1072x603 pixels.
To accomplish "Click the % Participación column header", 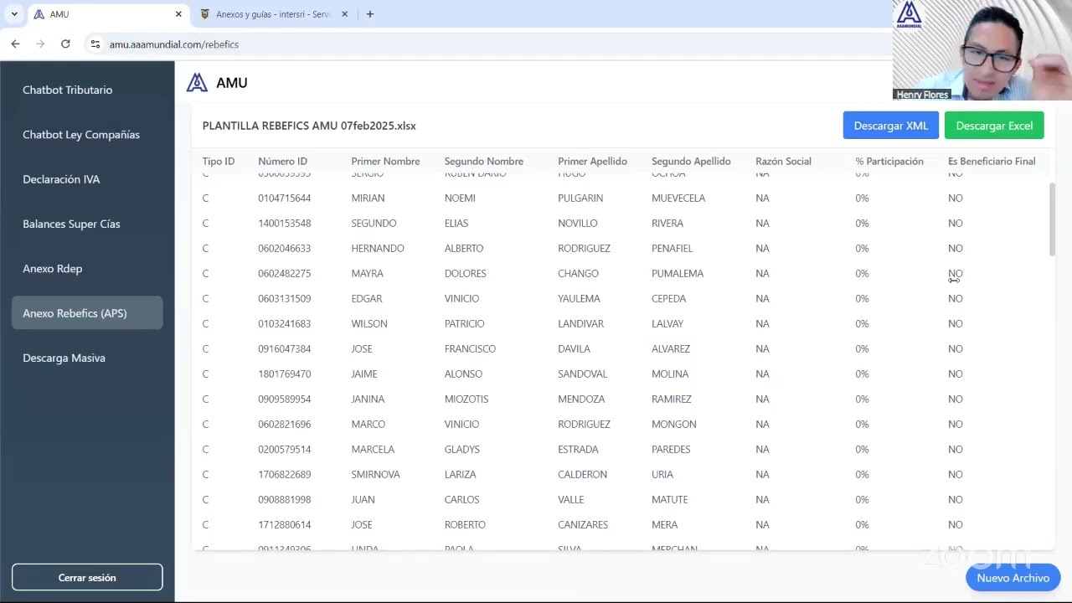I will [889, 161].
